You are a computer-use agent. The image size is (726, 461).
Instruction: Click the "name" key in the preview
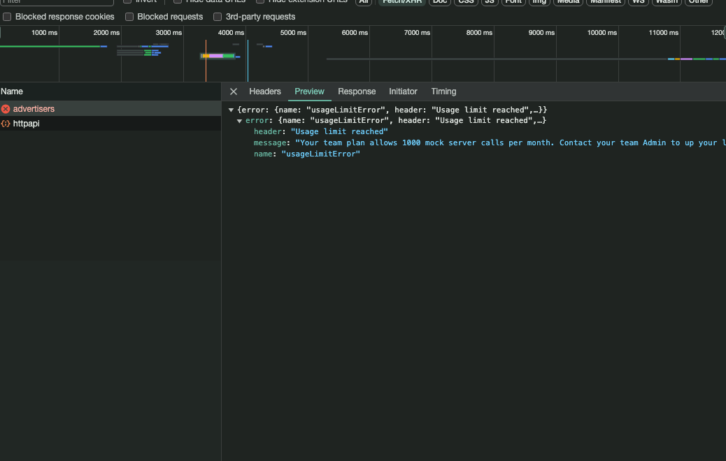(263, 154)
